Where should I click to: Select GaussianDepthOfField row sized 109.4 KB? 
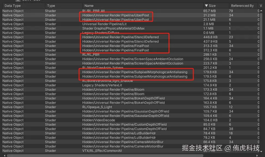click(x=130, y=116)
